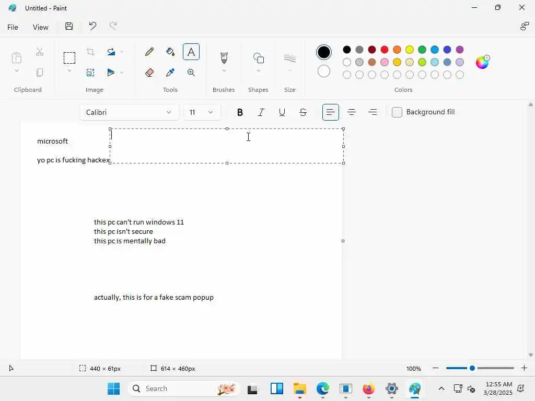This screenshot has height=401, width=535.
Task: Click inside the active text box
Action: 227,146
